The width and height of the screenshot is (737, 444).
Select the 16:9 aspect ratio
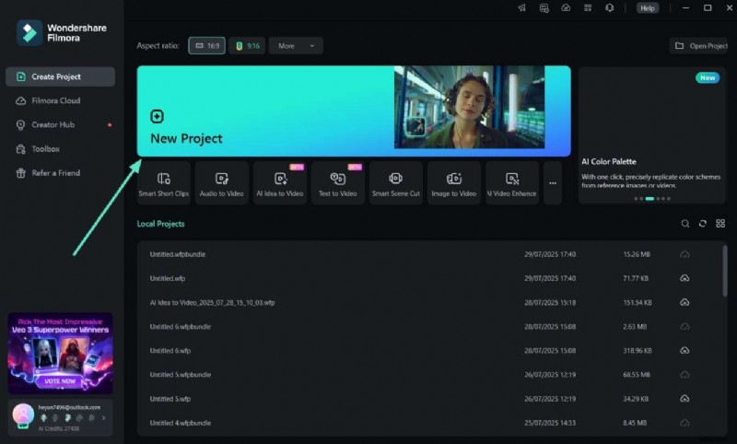point(207,45)
